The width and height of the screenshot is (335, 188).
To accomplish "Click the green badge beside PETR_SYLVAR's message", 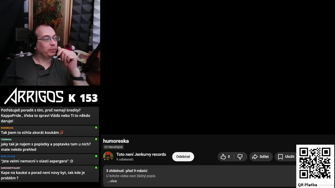I will [x=96, y=156].
